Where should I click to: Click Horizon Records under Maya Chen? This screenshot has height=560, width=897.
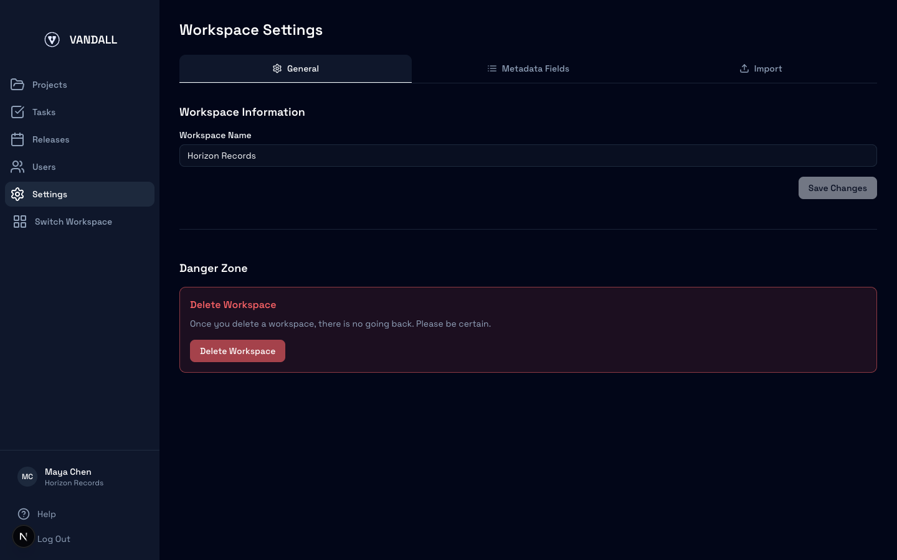[x=74, y=483]
